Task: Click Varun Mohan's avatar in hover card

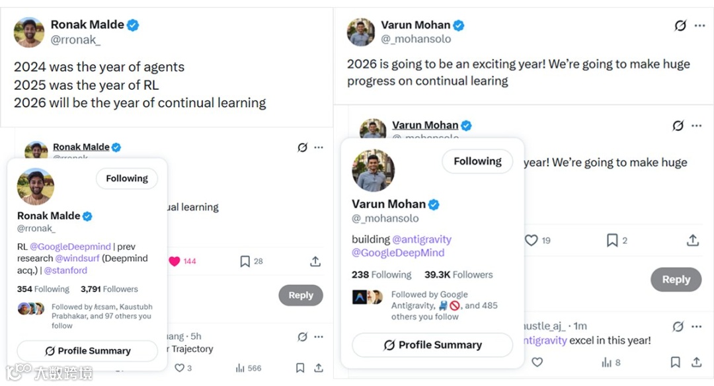Action: pyautogui.click(x=373, y=170)
